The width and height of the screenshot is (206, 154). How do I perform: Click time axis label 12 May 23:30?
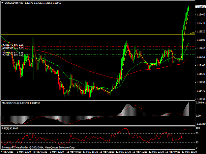tap(156, 152)
